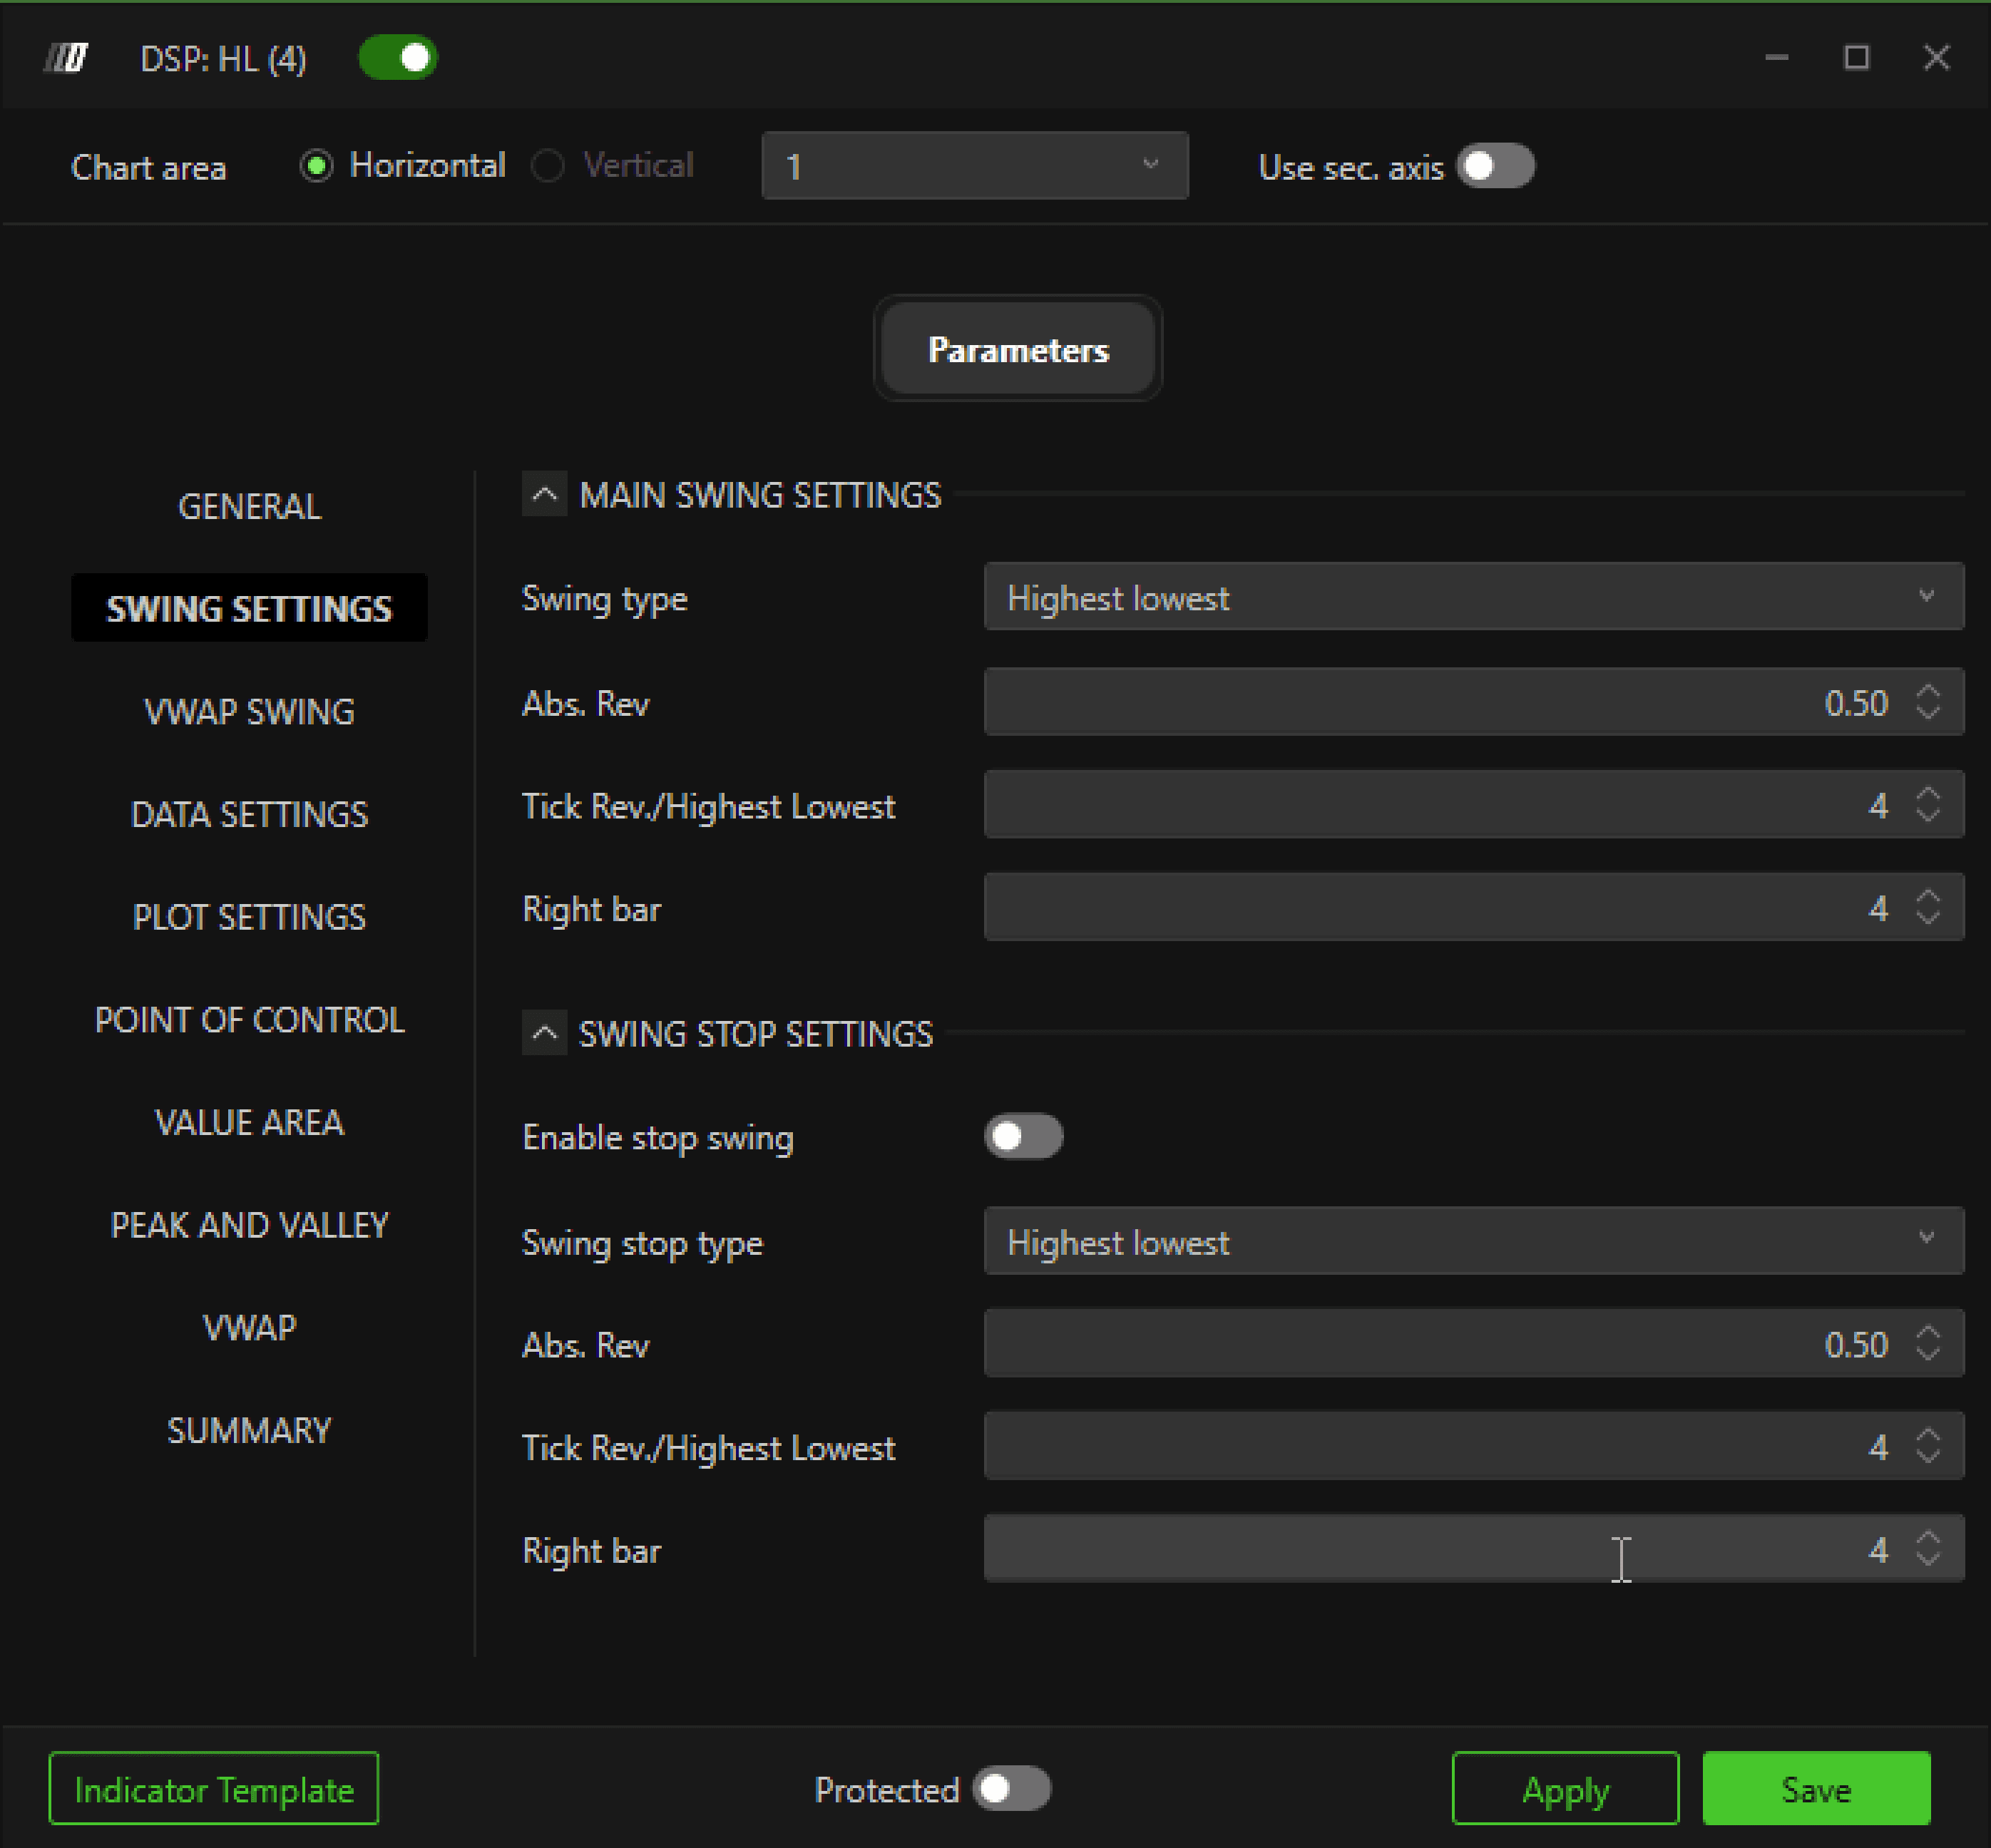Open the chart area number dropdown

974,166
